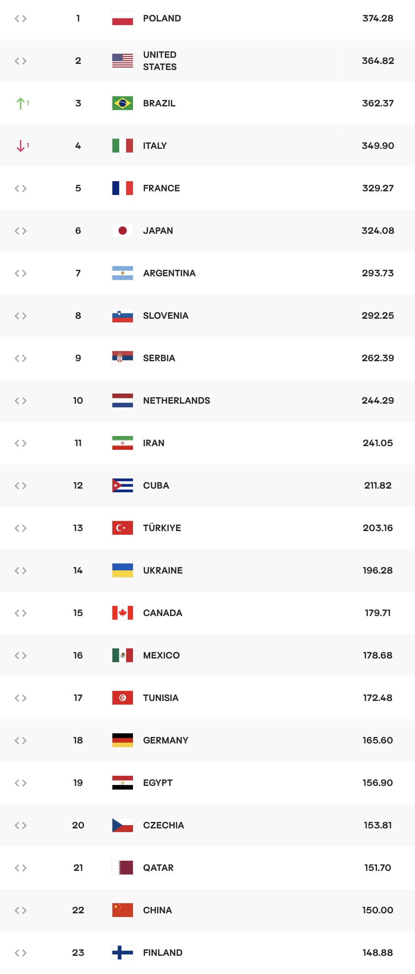Click the Qatar flag icon

click(x=122, y=868)
